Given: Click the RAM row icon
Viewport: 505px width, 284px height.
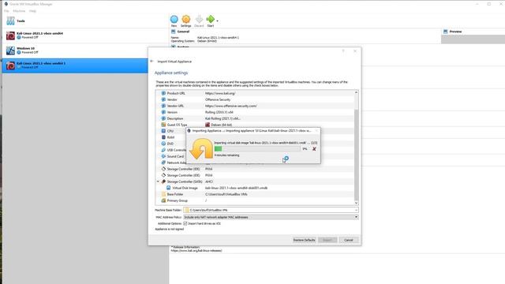Looking at the screenshot, I should pos(163,137).
